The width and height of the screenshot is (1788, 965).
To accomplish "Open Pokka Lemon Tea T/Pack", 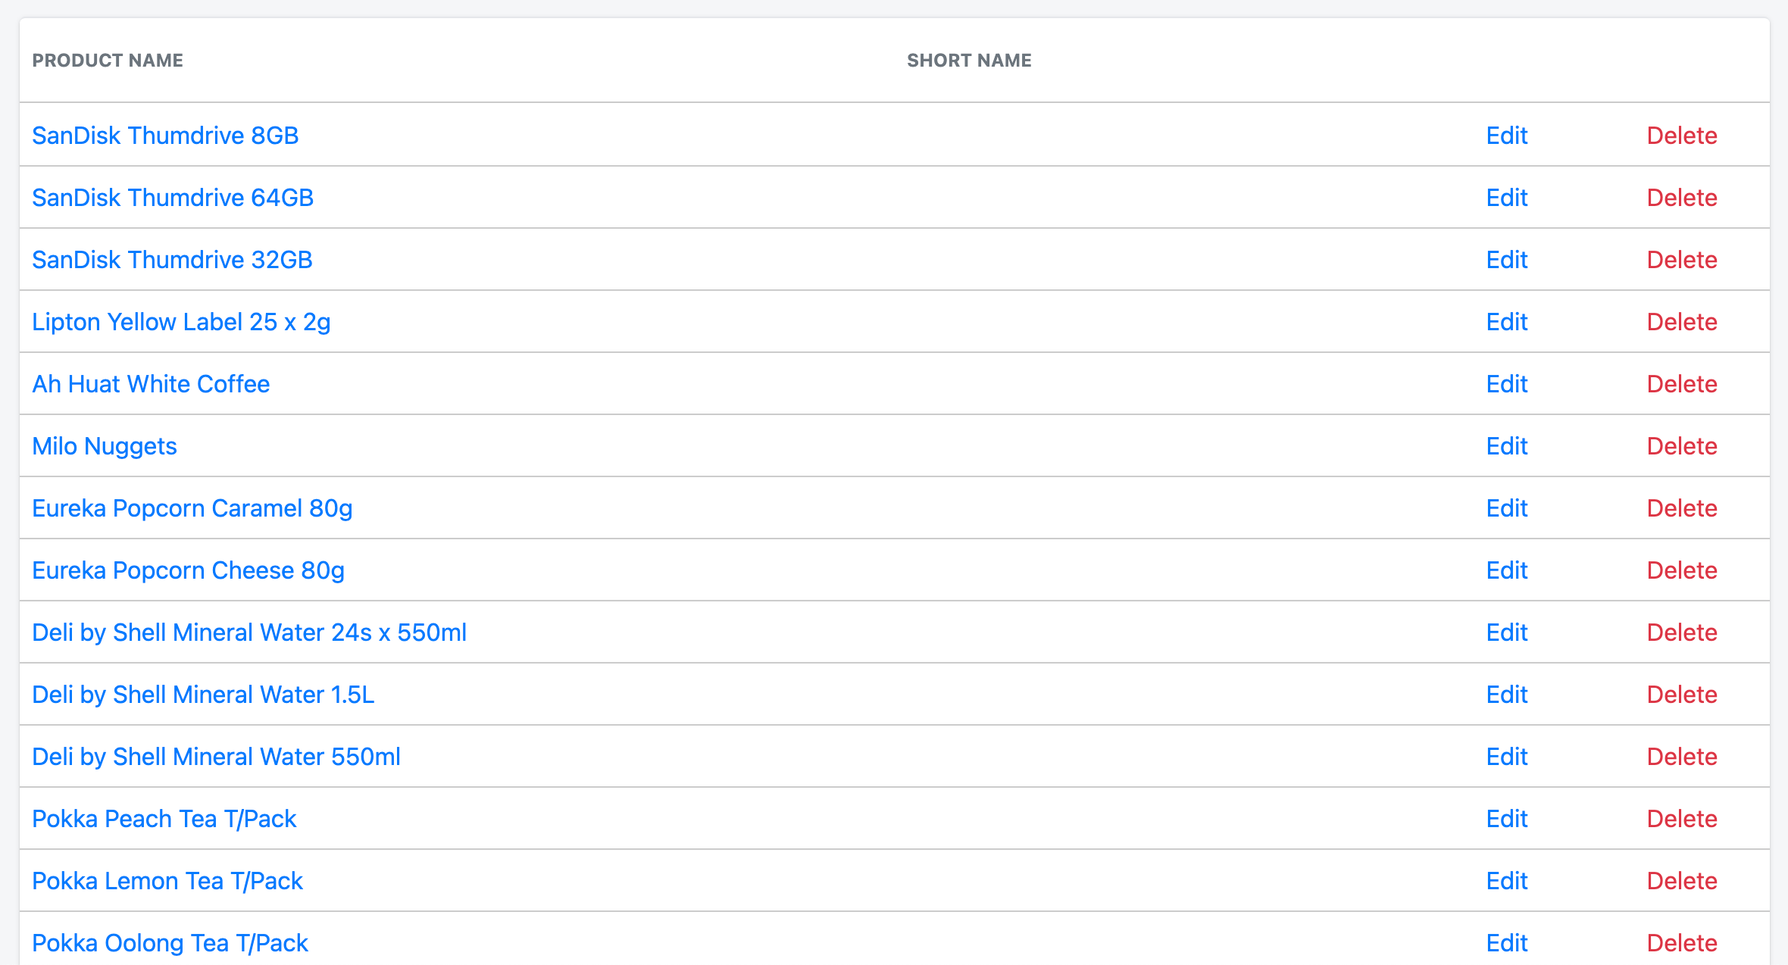I will tap(167, 881).
